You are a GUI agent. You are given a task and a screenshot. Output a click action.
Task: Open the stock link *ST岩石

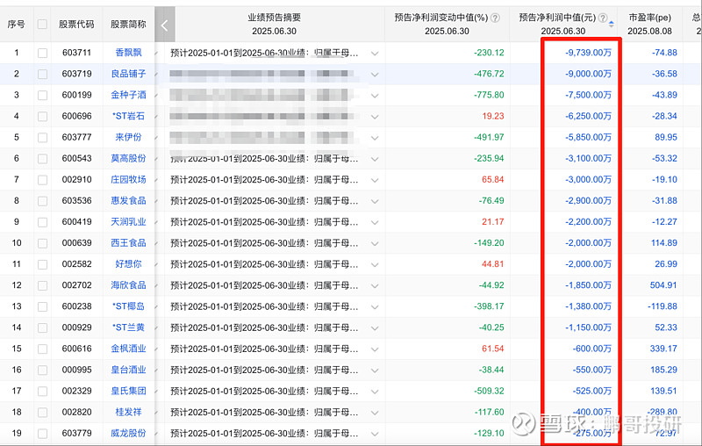click(128, 116)
